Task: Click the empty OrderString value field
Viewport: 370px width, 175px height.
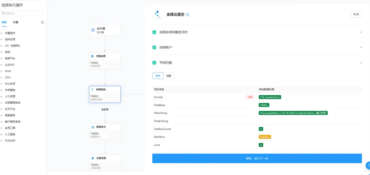Action: point(310,121)
